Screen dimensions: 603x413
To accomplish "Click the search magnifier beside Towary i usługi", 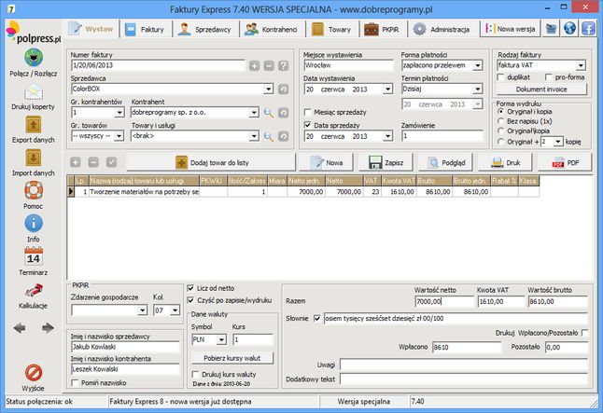I will (269, 136).
